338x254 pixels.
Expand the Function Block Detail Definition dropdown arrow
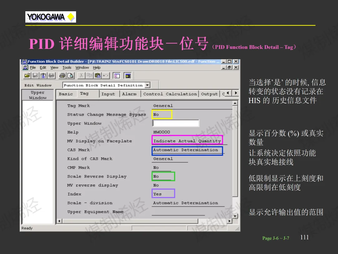[147, 85]
